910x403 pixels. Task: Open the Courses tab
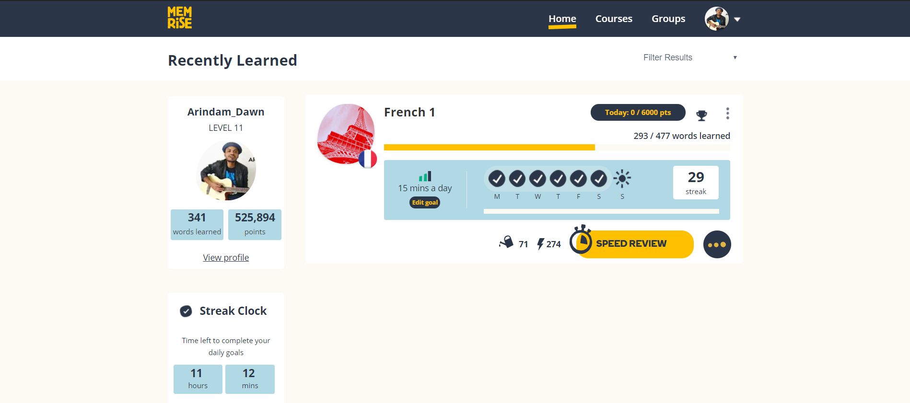pos(614,19)
